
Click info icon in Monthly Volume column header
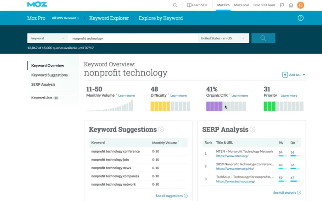(179, 141)
